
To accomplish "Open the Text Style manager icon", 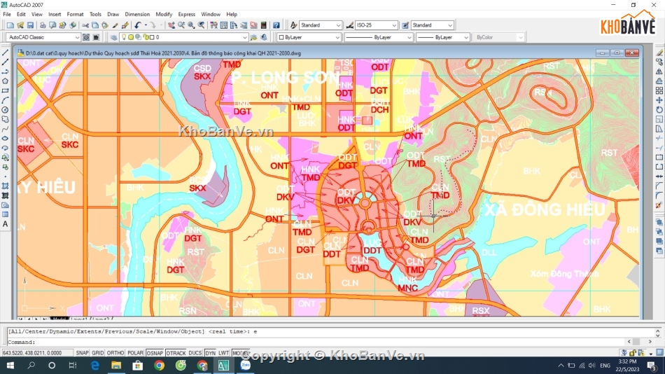I will [293, 25].
